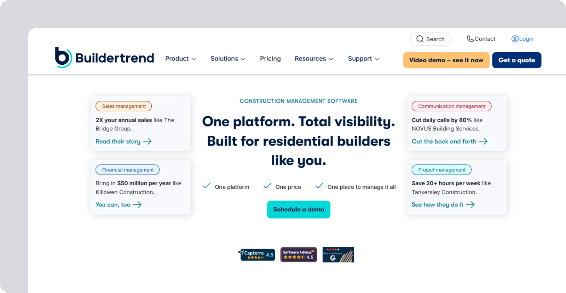
Task: Click the One place to manage it all text
Action: click(x=362, y=187)
